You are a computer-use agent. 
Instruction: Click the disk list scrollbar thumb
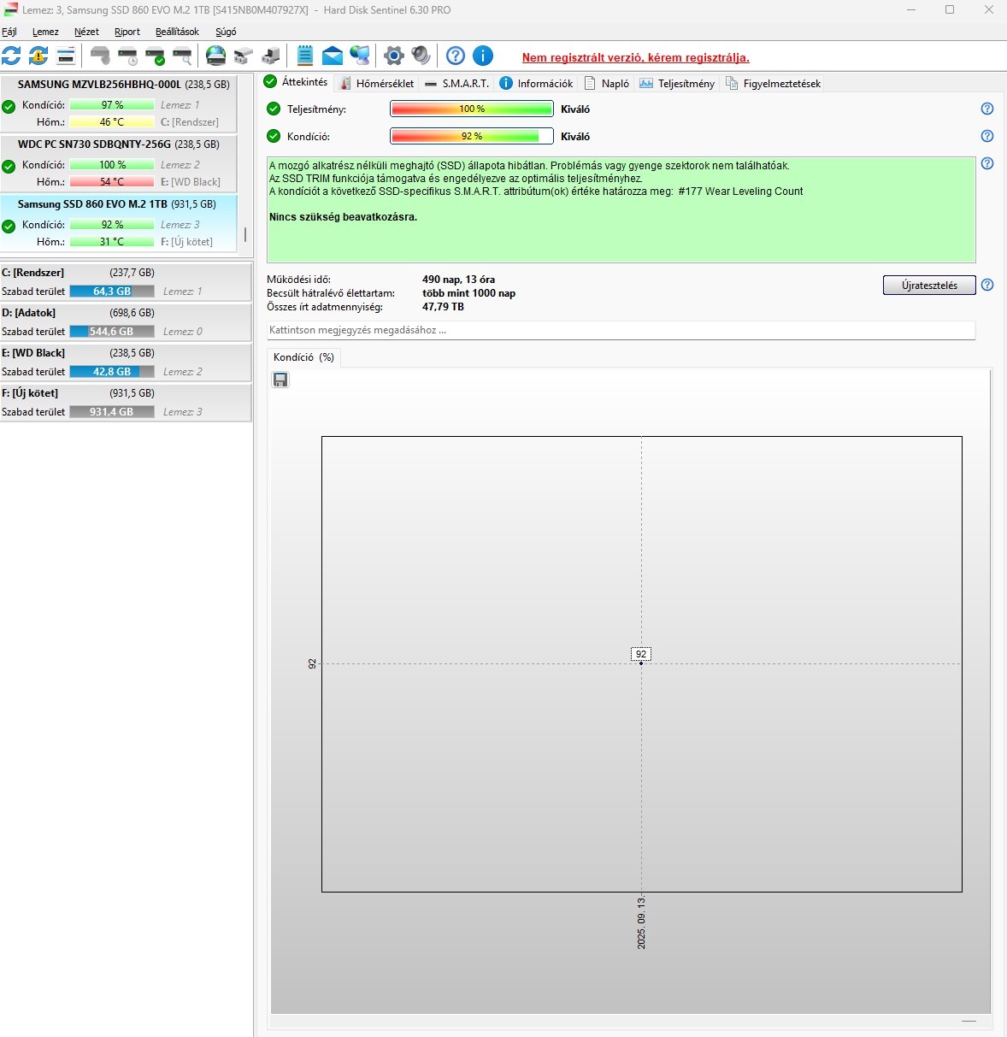[x=245, y=234]
